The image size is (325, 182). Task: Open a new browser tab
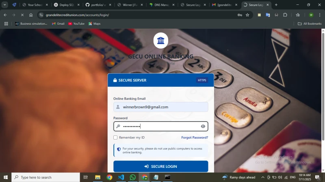tap(276, 5)
